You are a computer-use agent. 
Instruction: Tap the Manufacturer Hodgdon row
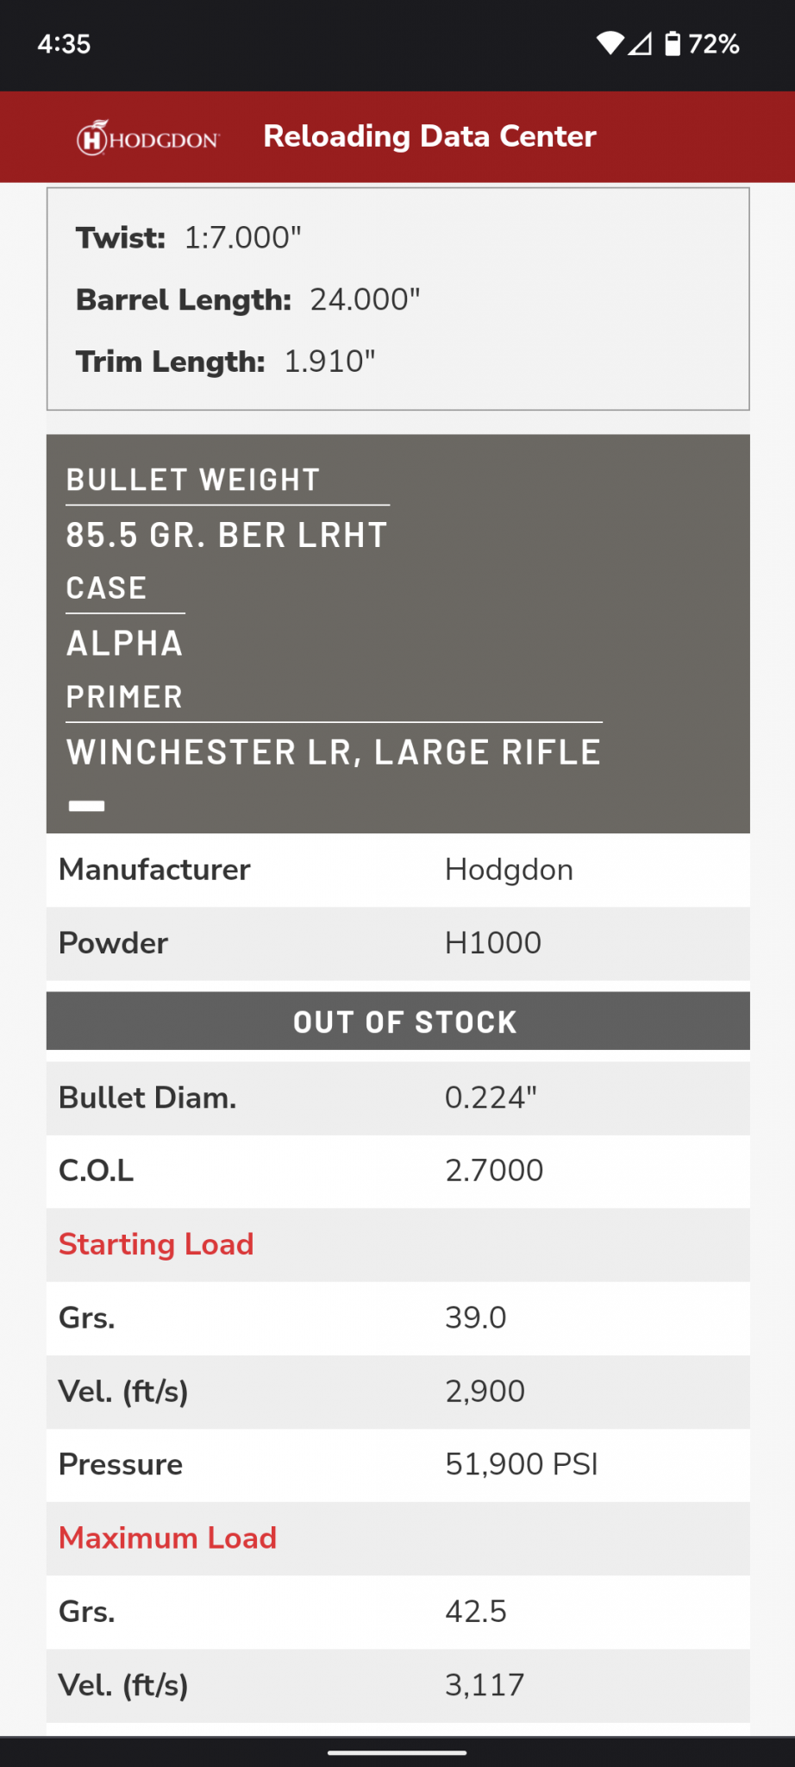[397, 870]
